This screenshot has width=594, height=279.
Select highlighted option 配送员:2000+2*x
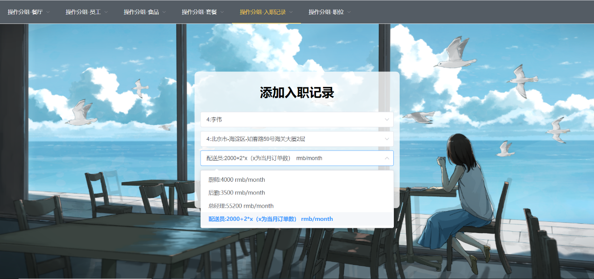pos(297,219)
